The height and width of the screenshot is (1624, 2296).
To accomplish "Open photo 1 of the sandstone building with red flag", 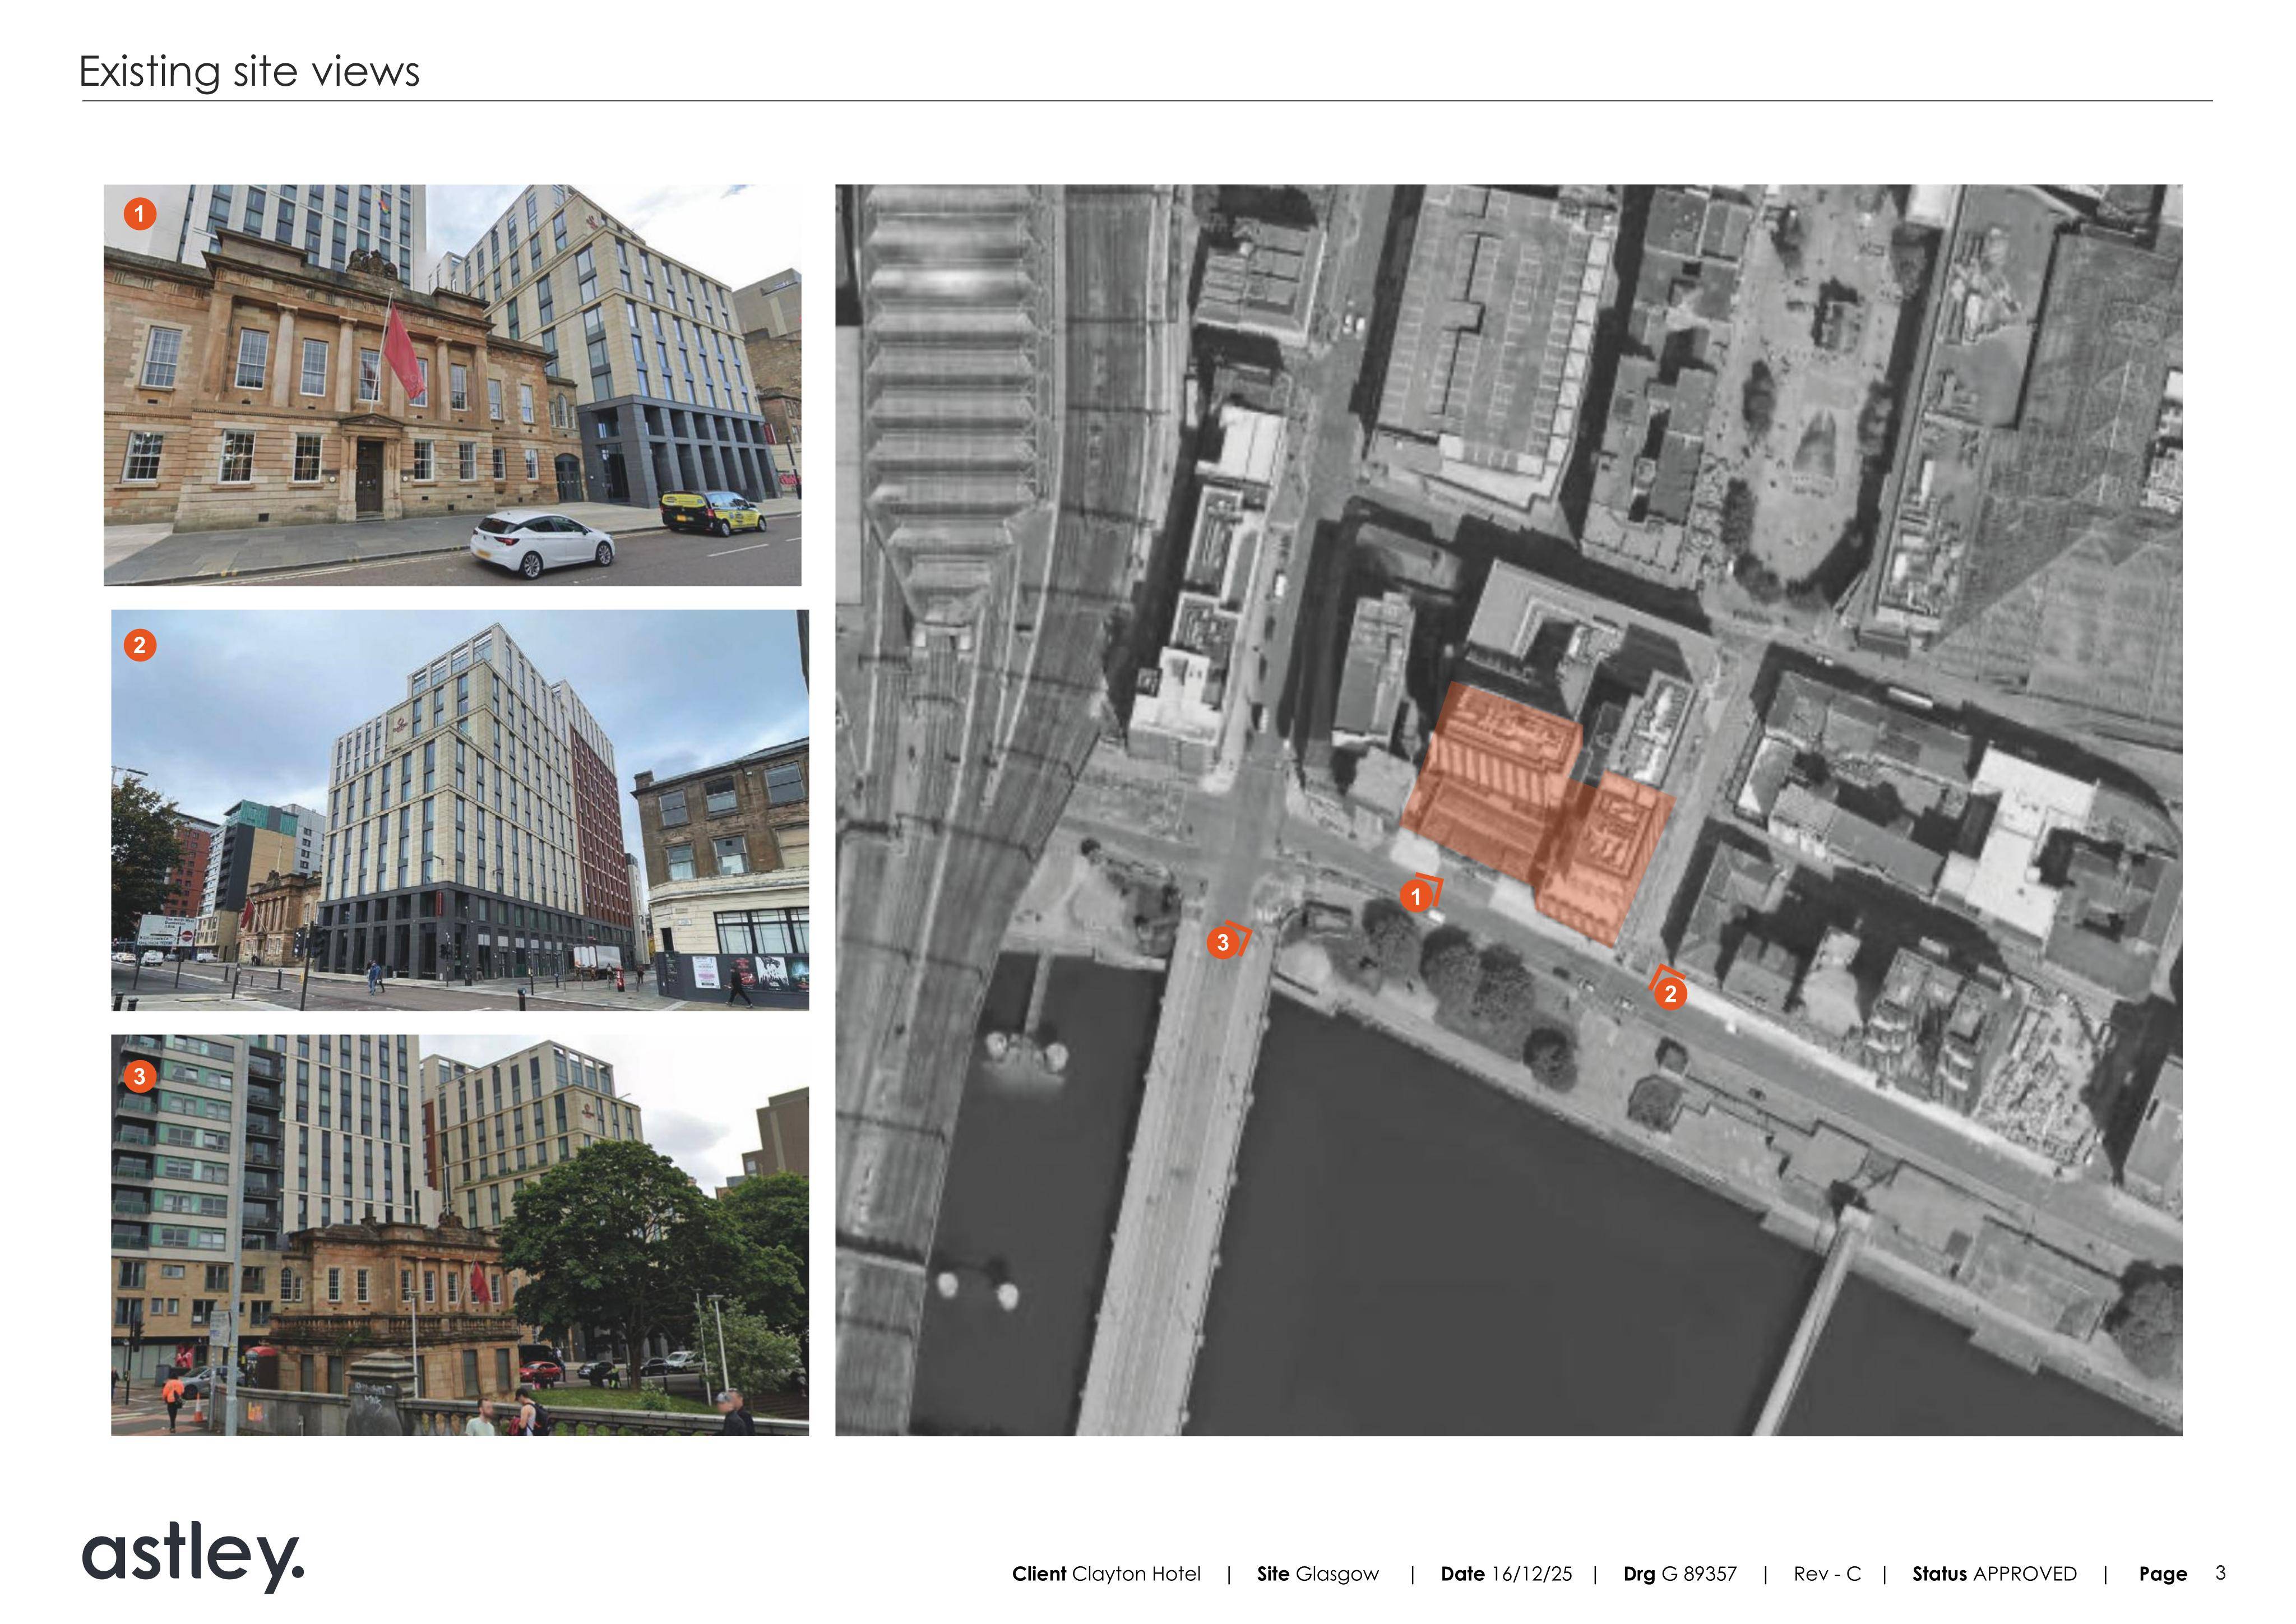I will point(452,385).
